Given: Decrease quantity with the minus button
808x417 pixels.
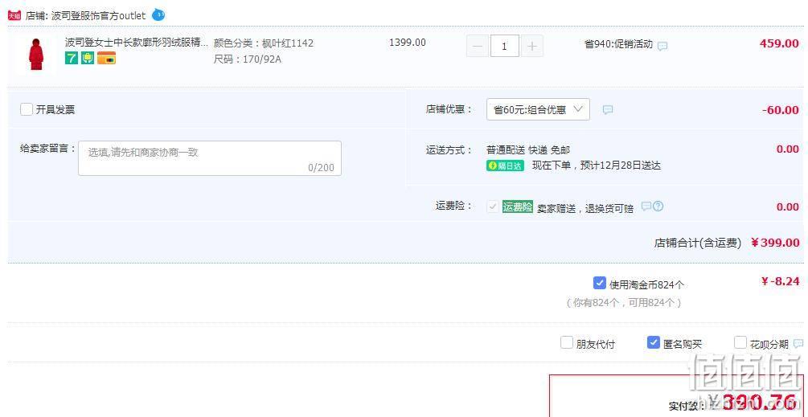Looking at the screenshot, I should 478,47.
